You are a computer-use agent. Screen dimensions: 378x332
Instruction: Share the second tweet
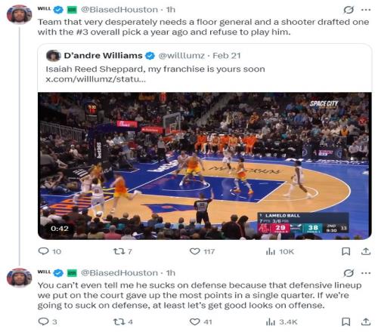[366, 321]
